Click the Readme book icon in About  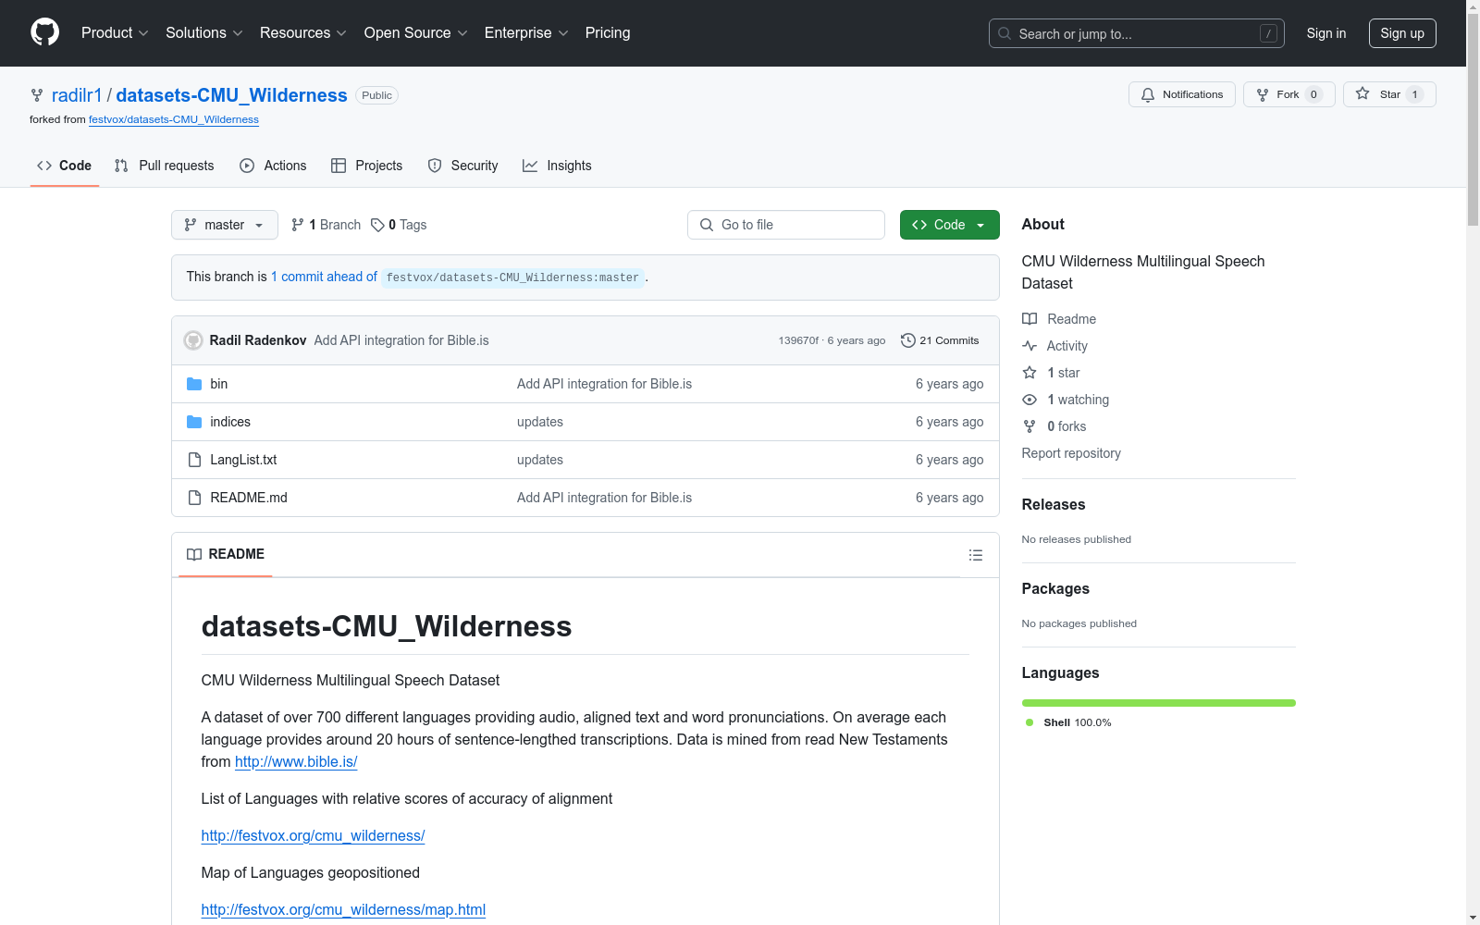(1030, 319)
